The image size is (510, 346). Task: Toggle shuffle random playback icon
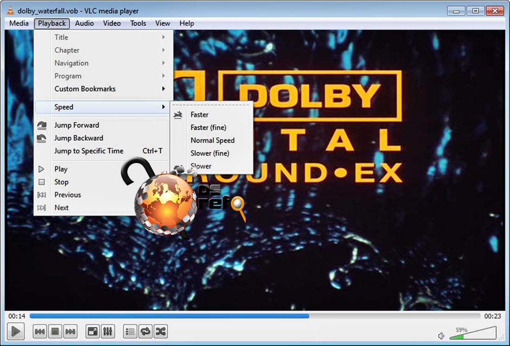[x=161, y=331]
